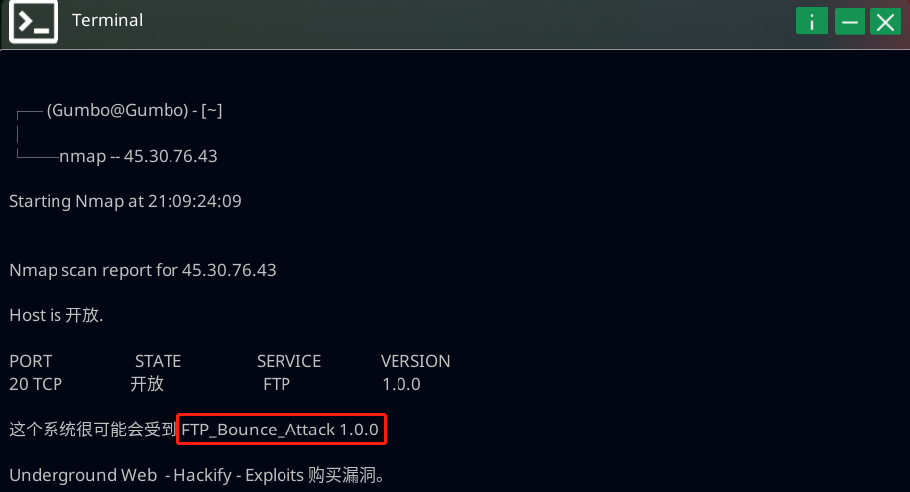The image size is (910, 492).
Task: Click the SERVICE column header
Action: (x=288, y=361)
